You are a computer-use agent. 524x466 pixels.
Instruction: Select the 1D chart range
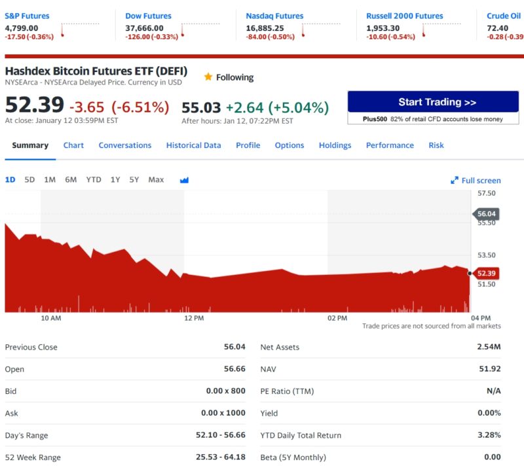pyautogui.click(x=10, y=179)
